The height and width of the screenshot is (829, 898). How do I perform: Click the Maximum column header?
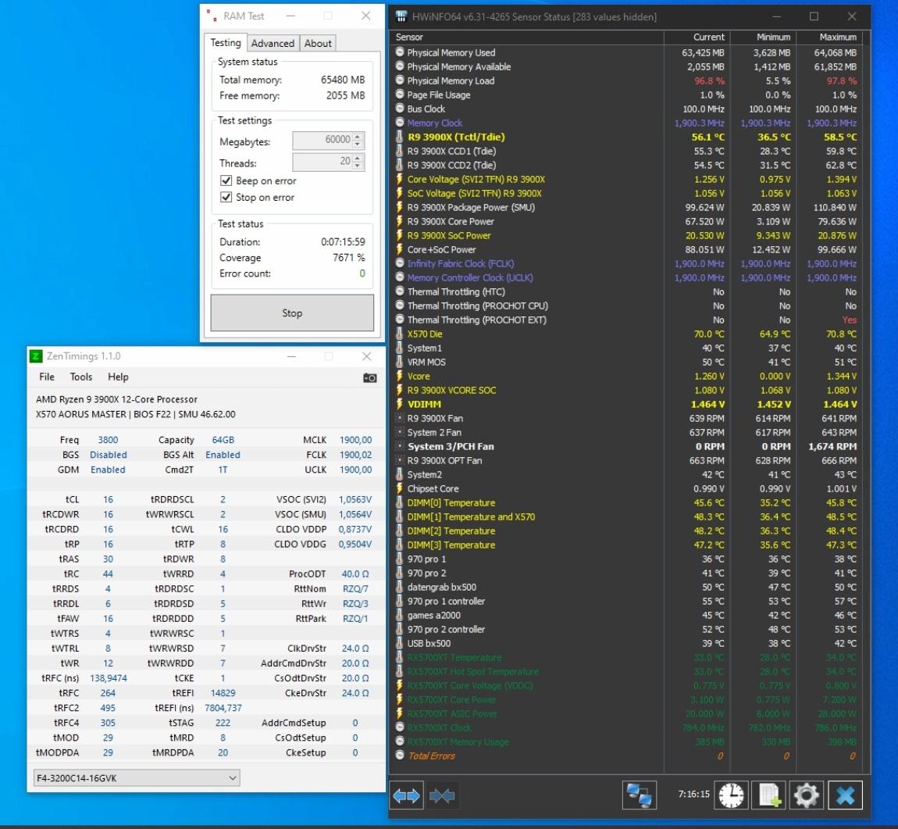click(x=829, y=38)
